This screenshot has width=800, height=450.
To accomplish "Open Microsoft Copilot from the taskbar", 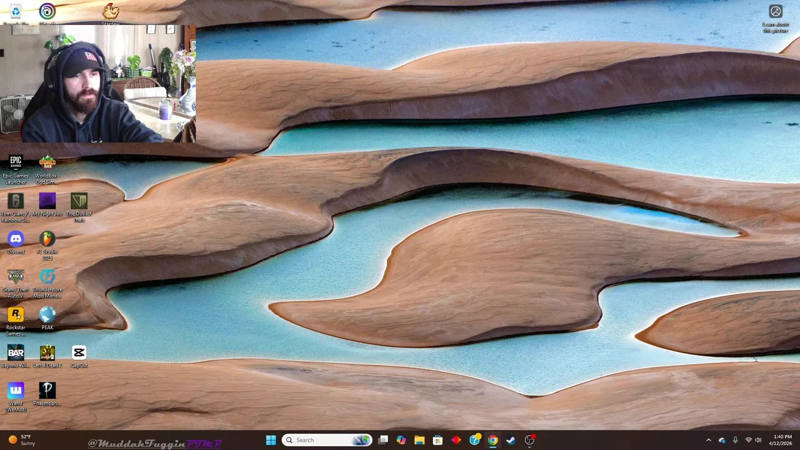I will point(401,440).
